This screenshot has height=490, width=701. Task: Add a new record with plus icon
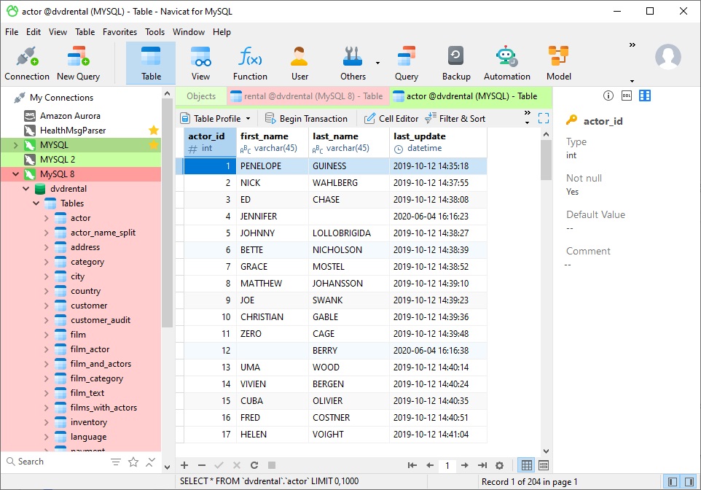pyautogui.click(x=184, y=465)
